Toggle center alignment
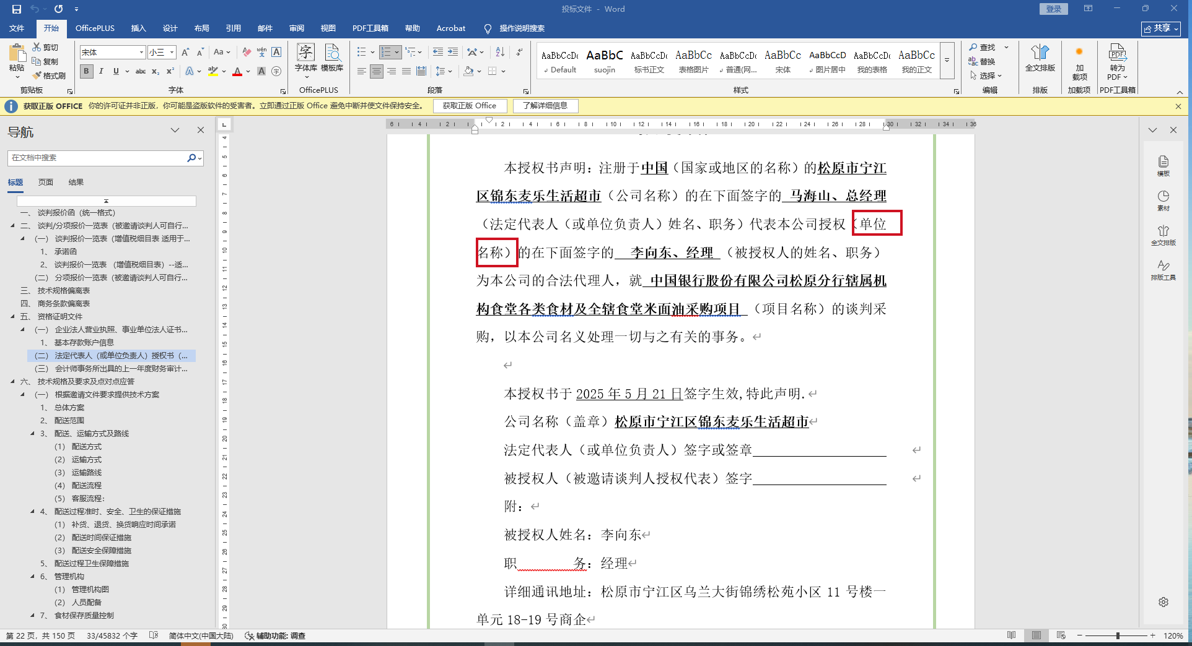This screenshot has height=646, width=1192. pos(377,71)
